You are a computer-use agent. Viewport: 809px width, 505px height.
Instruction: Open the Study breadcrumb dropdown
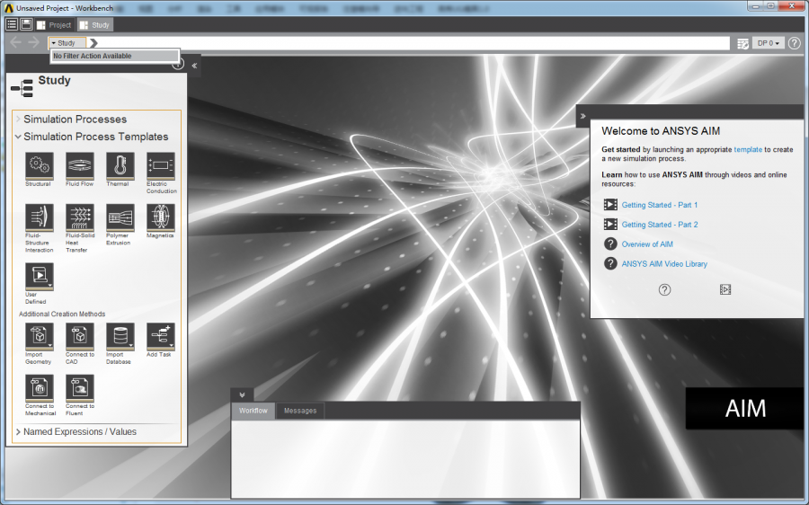point(67,43)
